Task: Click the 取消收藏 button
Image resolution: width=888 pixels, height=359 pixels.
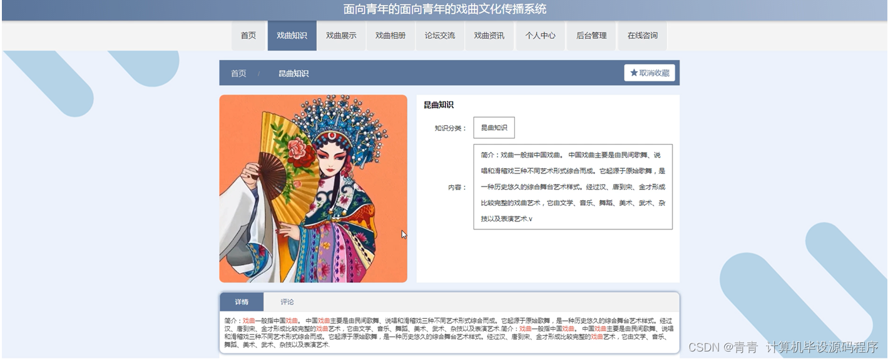Action: point(649,73)
